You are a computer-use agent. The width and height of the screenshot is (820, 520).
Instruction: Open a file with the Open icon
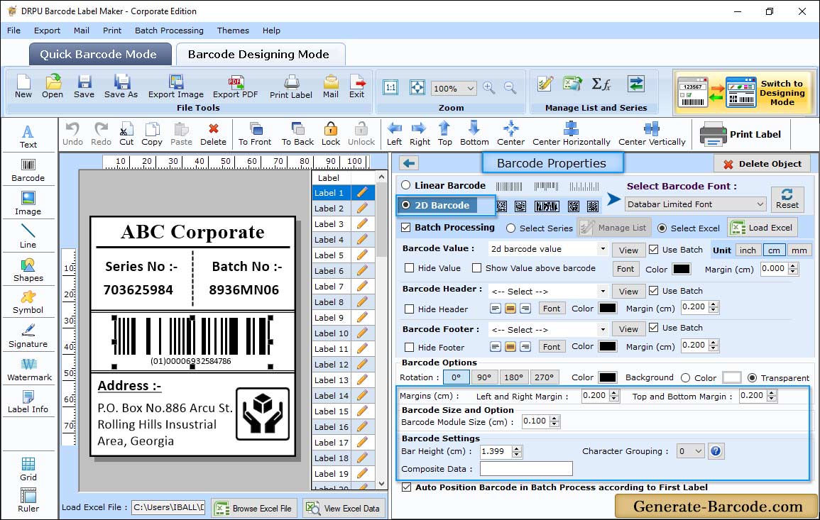[x=53, y=86]
